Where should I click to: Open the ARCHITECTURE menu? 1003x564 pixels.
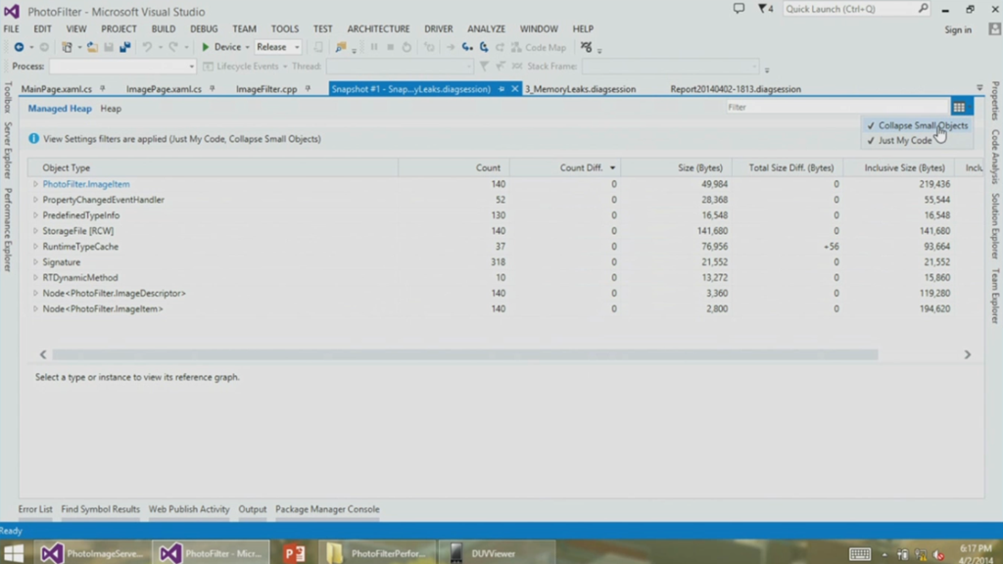(378, 28)
